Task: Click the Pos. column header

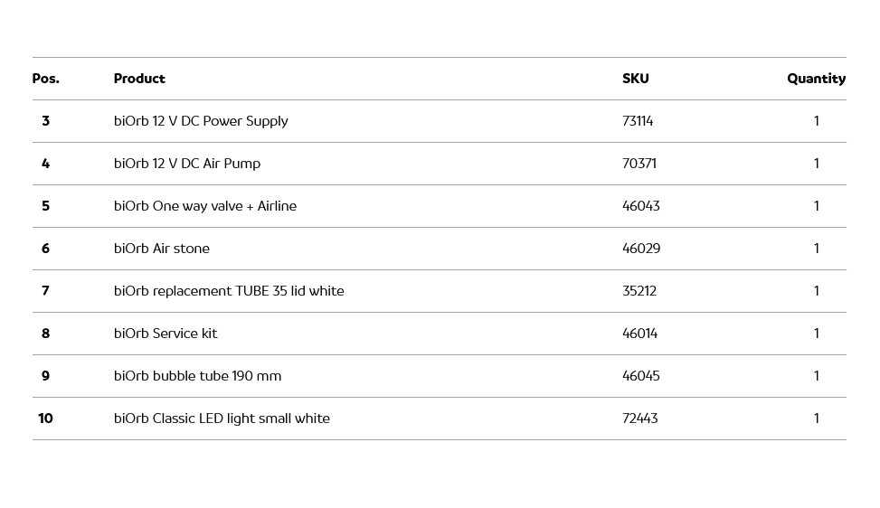Action: [x=45, y=79]
